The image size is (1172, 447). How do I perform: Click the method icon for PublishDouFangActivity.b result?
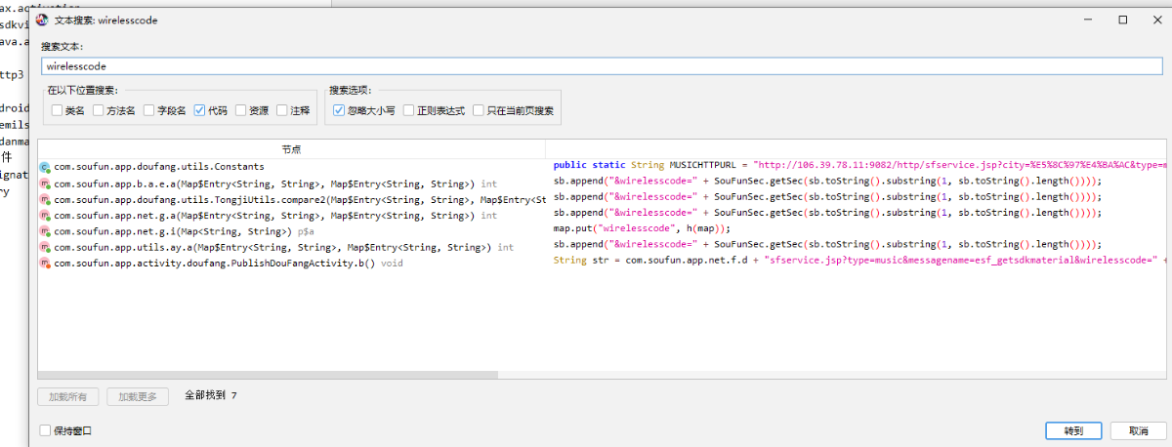[x=45, y=264]
